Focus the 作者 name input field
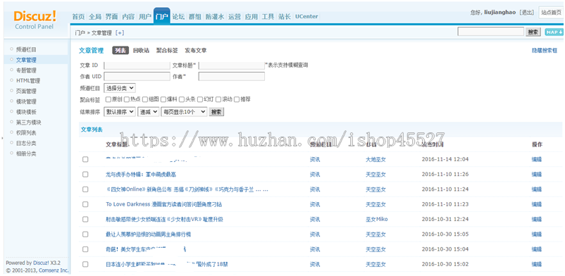 (x=232, y=76)
